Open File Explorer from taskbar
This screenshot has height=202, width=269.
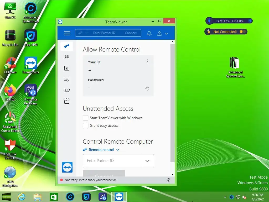pyautogui.click(x=38, y=197)
